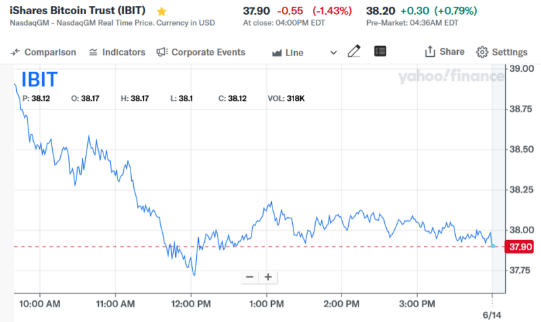Zoom out with the minus button

coord(250,277)
